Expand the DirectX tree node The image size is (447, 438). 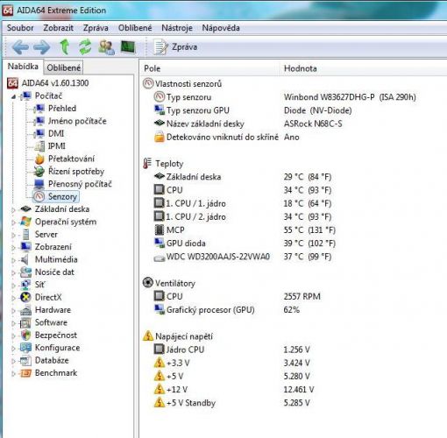coord(13,298)
